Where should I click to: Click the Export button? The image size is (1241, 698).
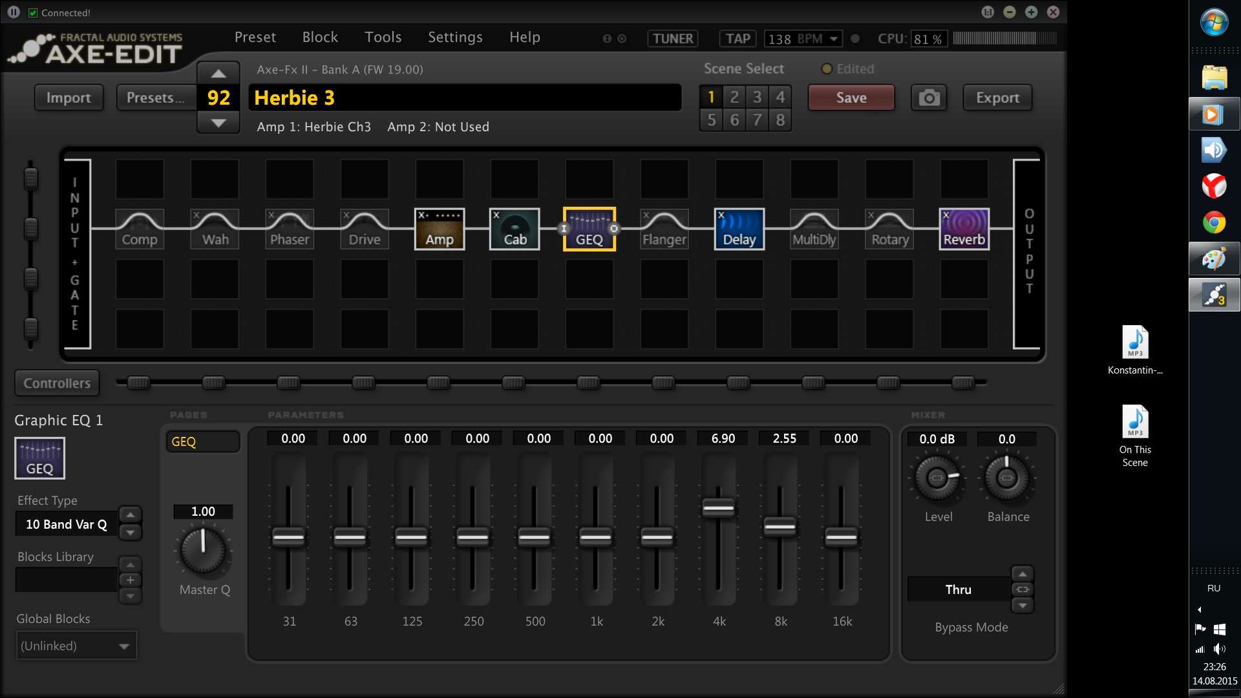coord(997,98)
